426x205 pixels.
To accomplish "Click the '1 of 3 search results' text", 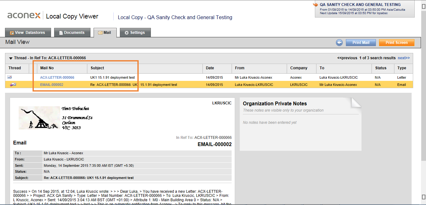I will pos(377,58).
